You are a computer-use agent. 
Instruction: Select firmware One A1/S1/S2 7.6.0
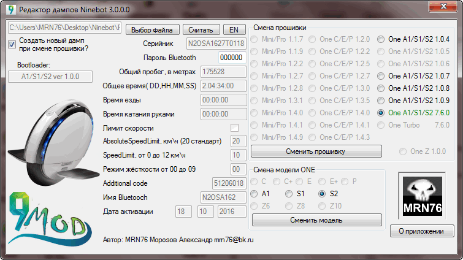point(381,113)
